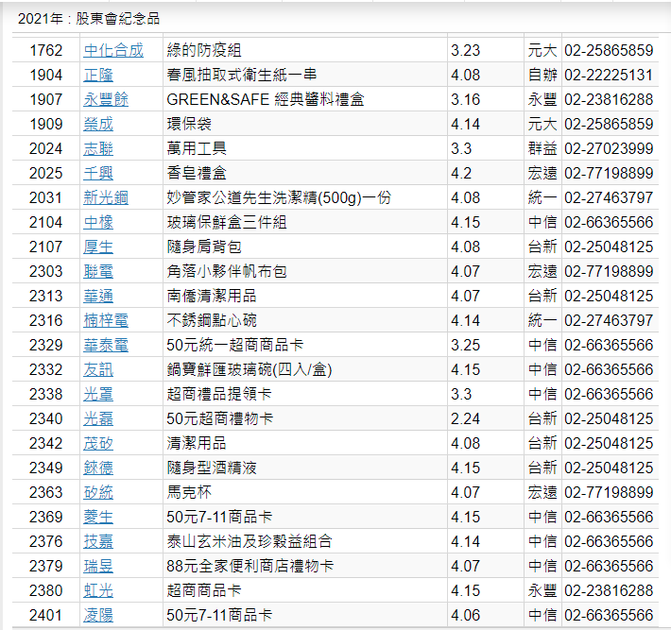Open the 楠梓電 link
This screenshot has height=630, width=671.
coord(105,320)
